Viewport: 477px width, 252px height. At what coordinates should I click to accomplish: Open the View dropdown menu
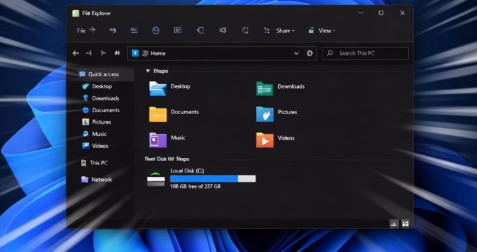[327, 31]
